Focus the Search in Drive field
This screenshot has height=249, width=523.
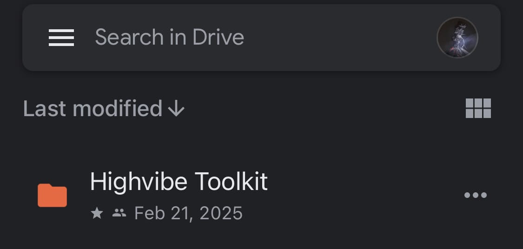(x=169, y=37)
